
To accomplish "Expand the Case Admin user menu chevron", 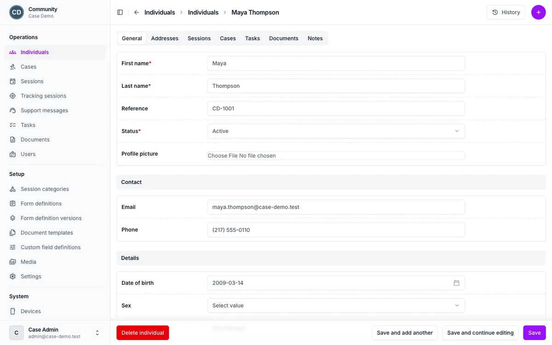I will [x=97, y=333].
